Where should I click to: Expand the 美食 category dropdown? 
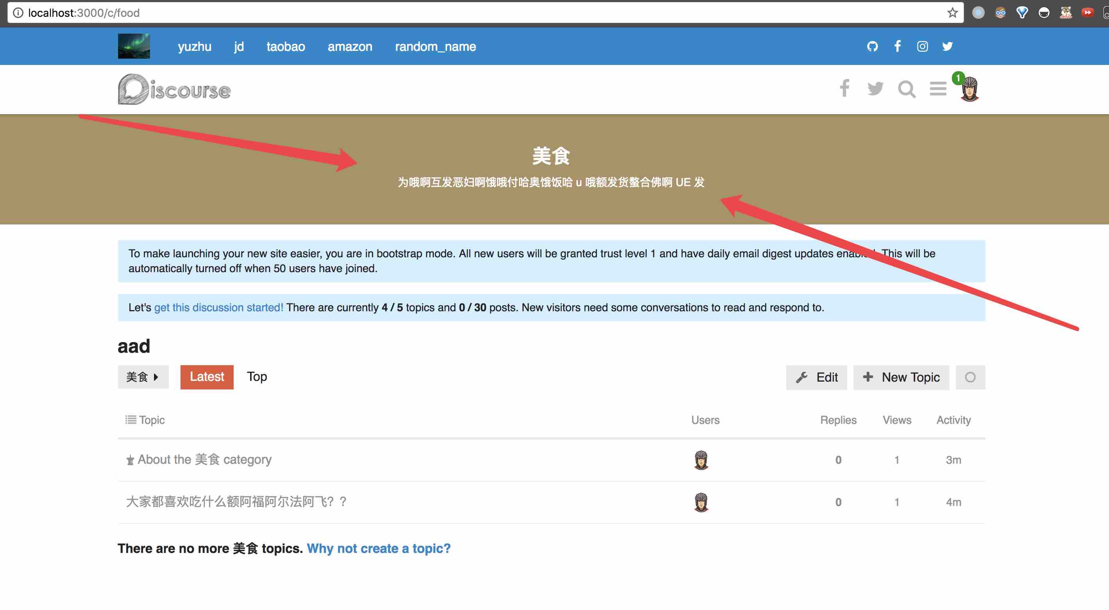click(x=143, y=377)
